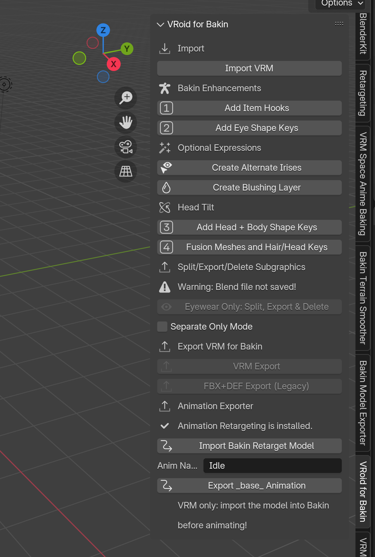The height and width of the screenshot is (557, 375).
Task: Click the 'Animation Exporter' label
Action: 215,406
